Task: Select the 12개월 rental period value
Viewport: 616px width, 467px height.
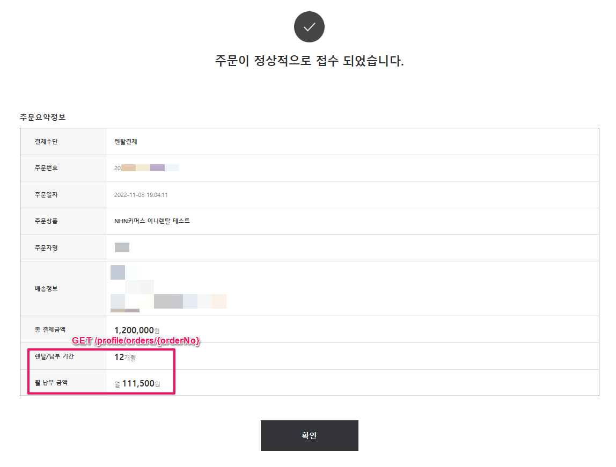Action: (x=125, y=357)
